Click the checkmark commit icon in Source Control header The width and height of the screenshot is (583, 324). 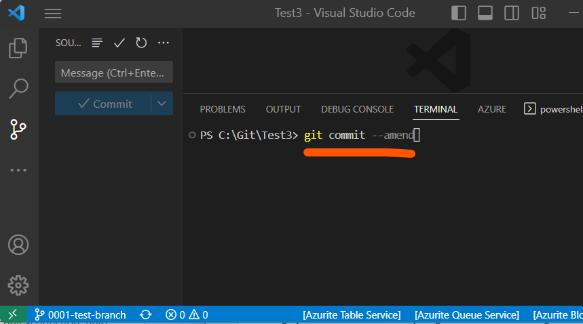(x=119, y=43)
